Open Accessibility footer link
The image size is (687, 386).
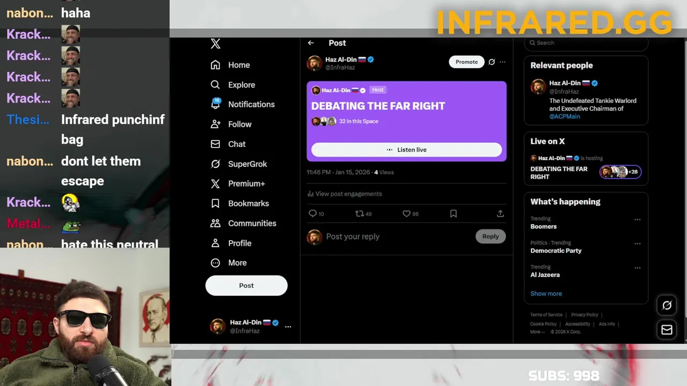[x=578, y=324]
